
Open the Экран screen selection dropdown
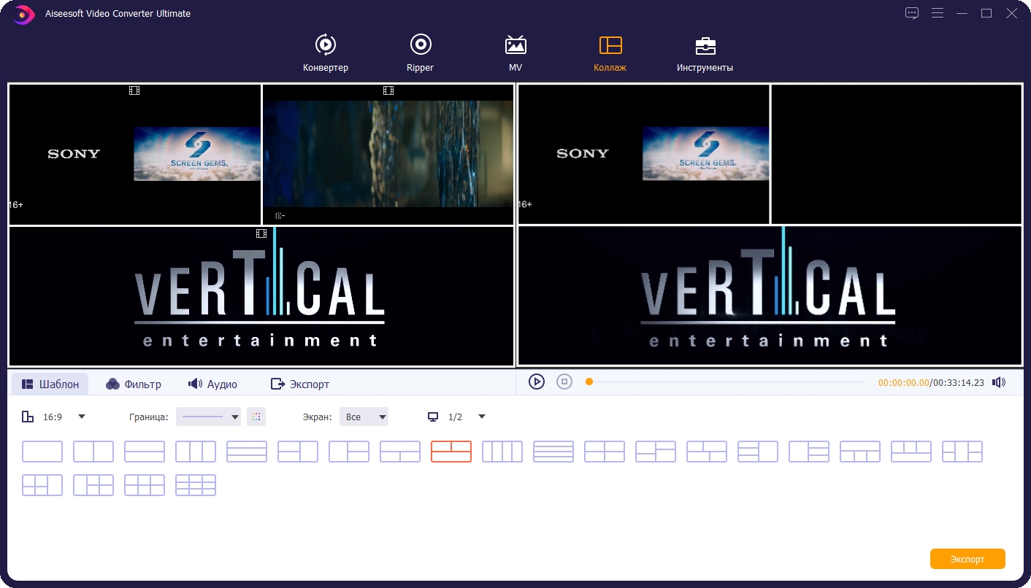pos(364,417)
